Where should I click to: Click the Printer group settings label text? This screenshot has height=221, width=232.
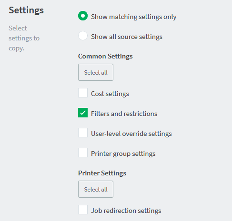coord(123,154)
